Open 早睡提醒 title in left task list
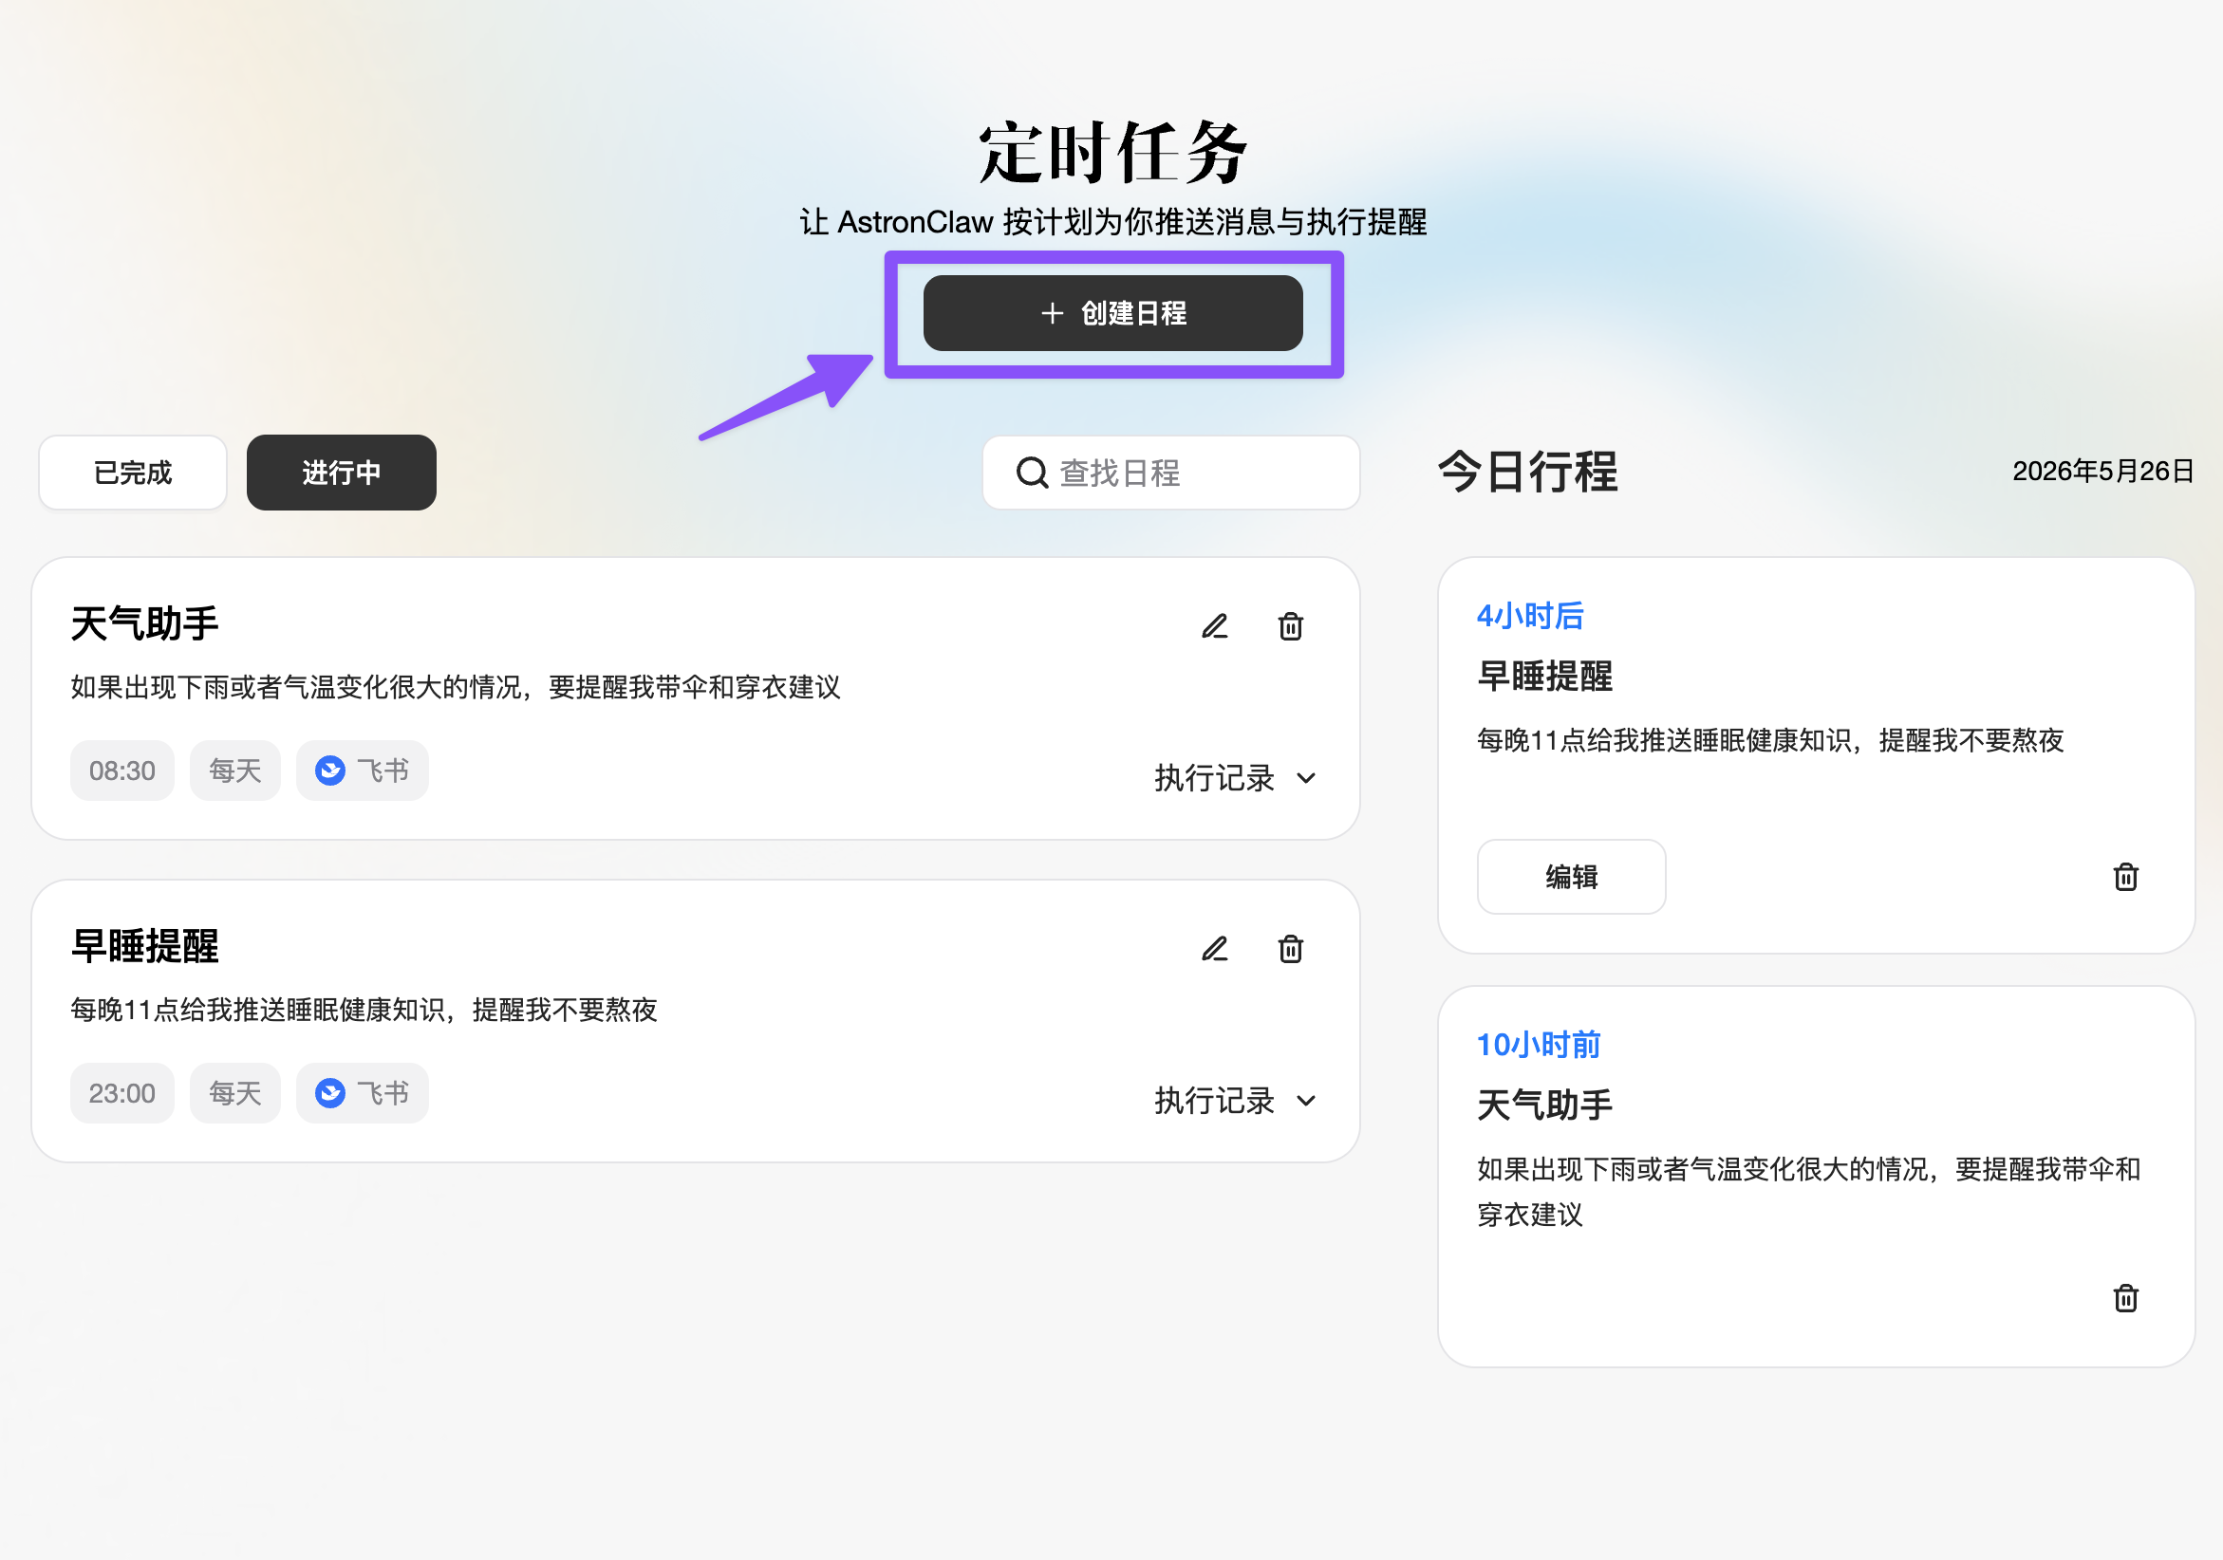 click(145, 945)
